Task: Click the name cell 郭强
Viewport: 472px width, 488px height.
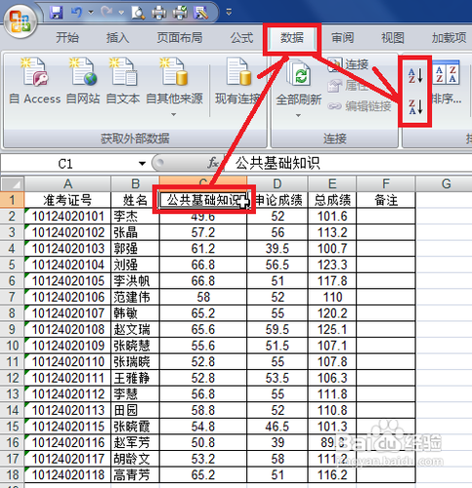Action: (x=135, y=249)
